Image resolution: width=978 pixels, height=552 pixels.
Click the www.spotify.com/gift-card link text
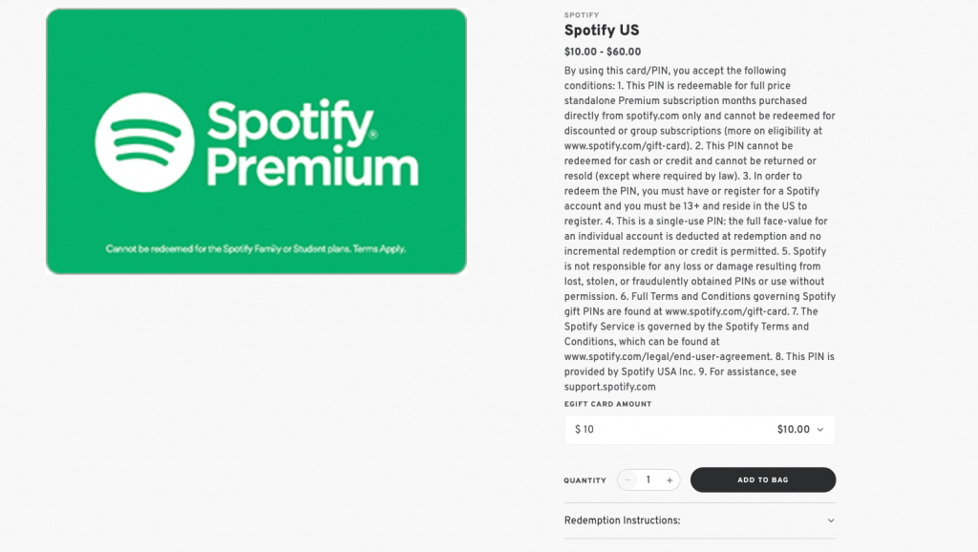click(x=621, y=145)
